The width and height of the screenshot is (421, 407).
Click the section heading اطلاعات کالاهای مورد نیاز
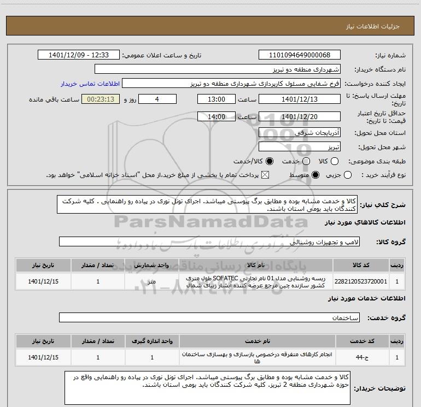tap(365, 222)
